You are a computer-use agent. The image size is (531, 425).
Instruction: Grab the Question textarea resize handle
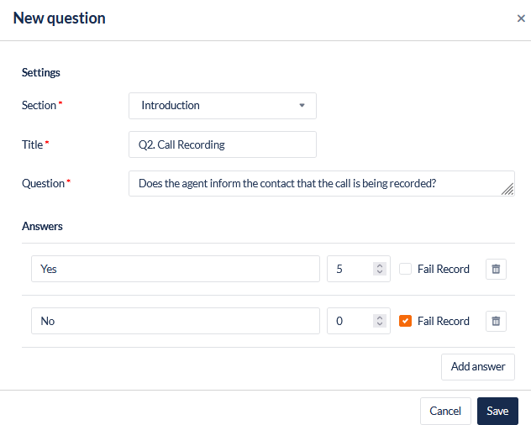(x=507, y=190)
